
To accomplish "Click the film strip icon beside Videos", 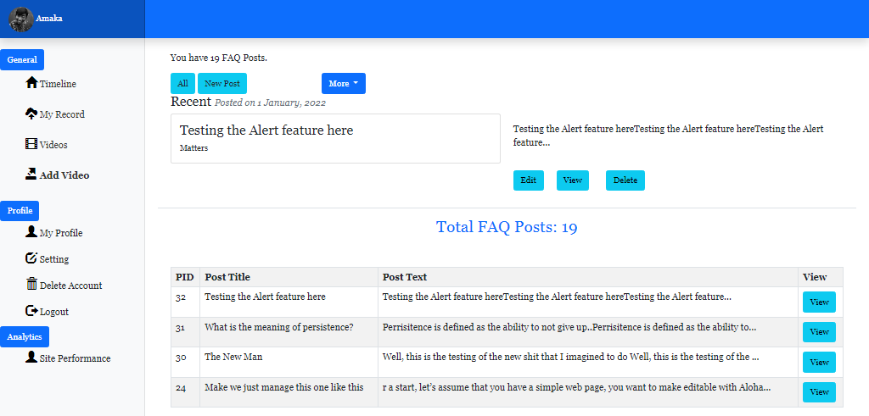I will (x=31, y=144).
